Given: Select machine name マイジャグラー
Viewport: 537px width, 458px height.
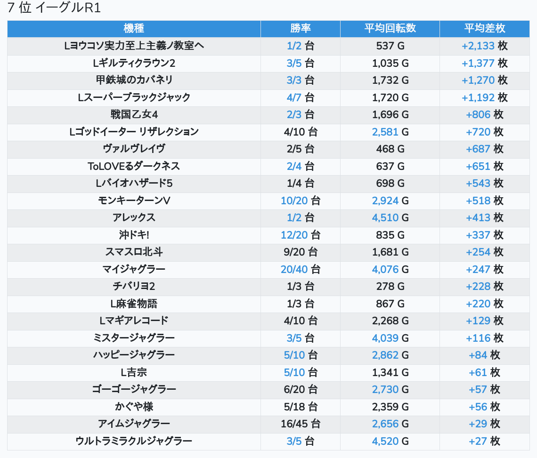Looking at the screenshot, I should (134, 269).
